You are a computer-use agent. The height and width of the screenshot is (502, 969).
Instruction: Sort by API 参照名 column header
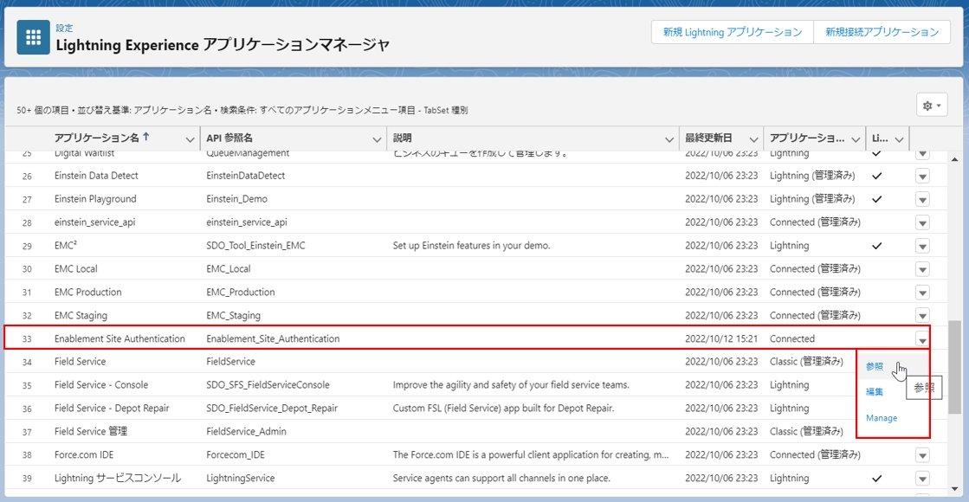[229, 138]
